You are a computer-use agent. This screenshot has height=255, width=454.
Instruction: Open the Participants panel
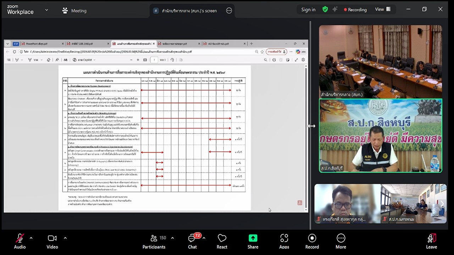coord(154,241)
